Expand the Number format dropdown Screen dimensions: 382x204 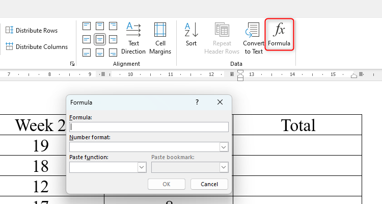(224, 147)
